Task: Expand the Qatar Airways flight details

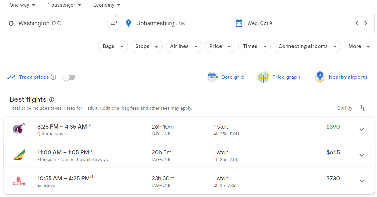Action: [x=362, y=129]
